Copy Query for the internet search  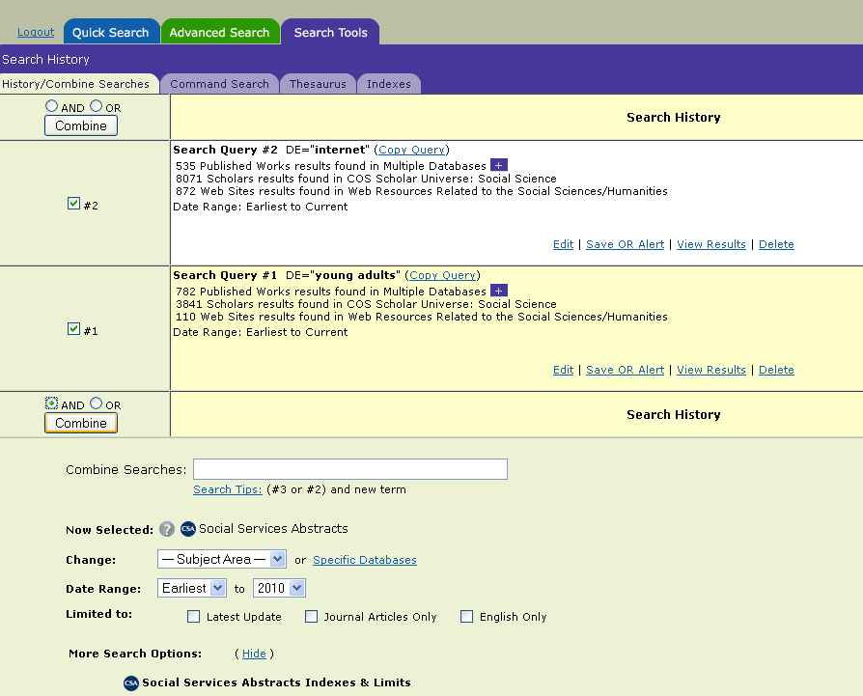pyautogui.click(x=411, y=150)
